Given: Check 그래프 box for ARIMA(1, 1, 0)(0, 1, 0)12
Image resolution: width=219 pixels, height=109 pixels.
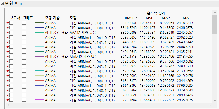Looking at the screenshot, I should [x=24, y=85].
